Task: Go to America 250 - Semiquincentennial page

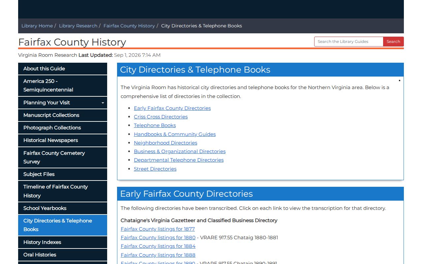Action: (63, 85)
